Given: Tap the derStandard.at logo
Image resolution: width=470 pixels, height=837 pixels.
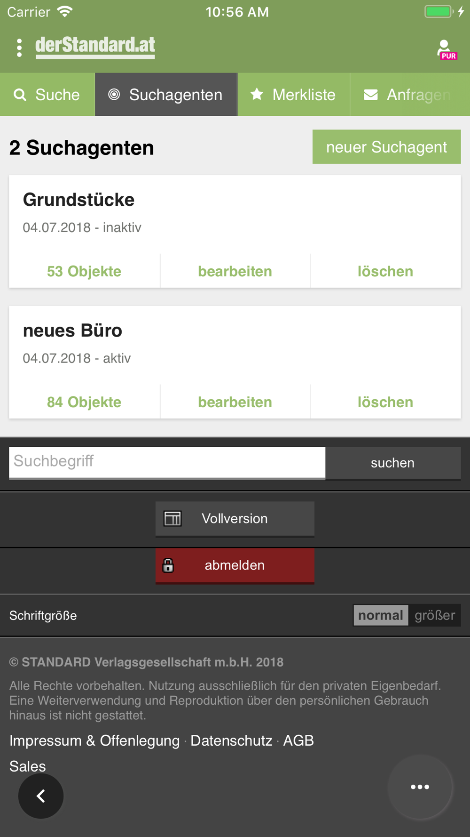Looking at the screenshot, I should click(95, 47).
